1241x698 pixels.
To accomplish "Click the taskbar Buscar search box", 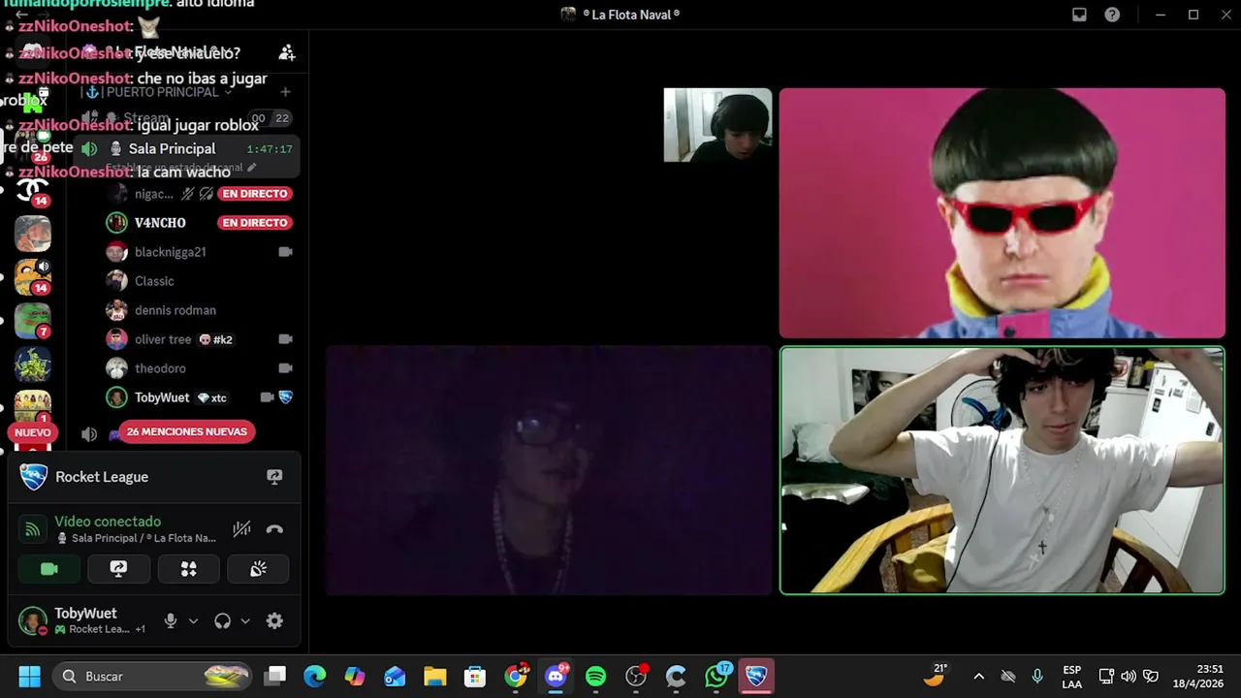I will [153, 677].
